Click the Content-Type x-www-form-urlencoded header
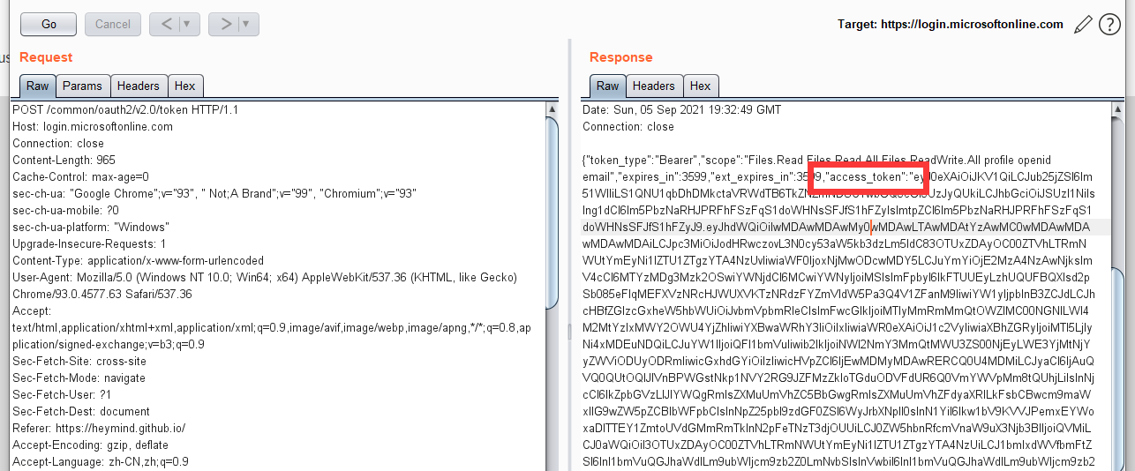 (139, 260)
